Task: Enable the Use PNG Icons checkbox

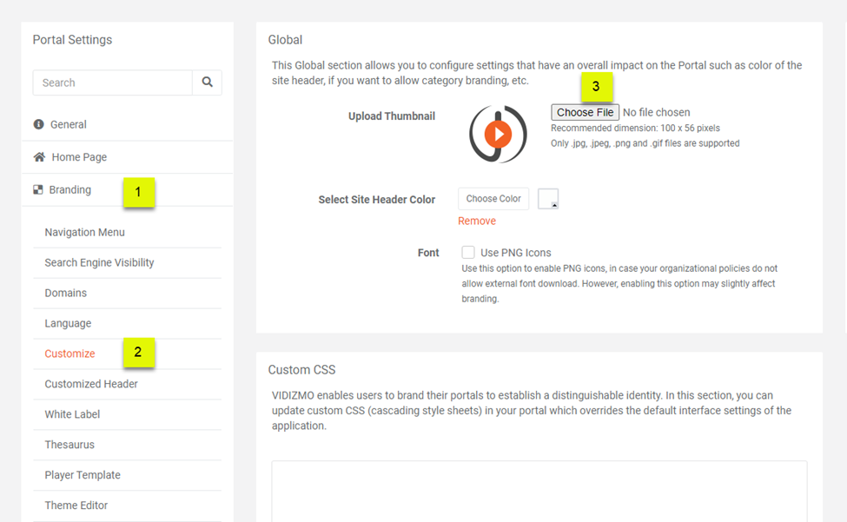Action: click(468, 253)
